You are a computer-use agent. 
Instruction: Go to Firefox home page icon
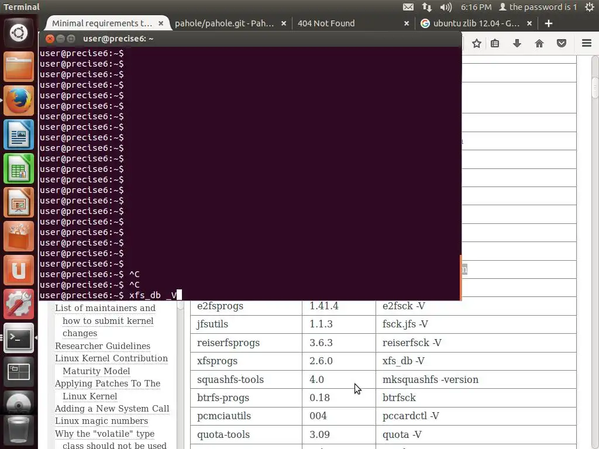pyautogui.click(x=539, y=43)
